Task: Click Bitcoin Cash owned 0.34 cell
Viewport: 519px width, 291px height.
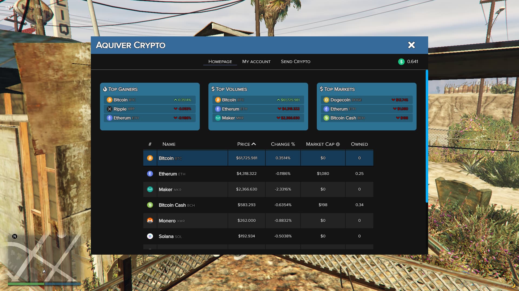Action: (x=360, y=205)
